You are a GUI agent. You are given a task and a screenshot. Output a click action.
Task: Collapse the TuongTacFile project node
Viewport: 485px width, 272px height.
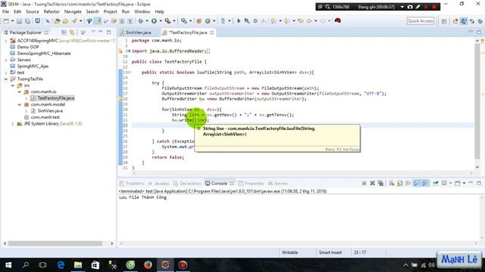pyautogui.click(x=5, y=79)
